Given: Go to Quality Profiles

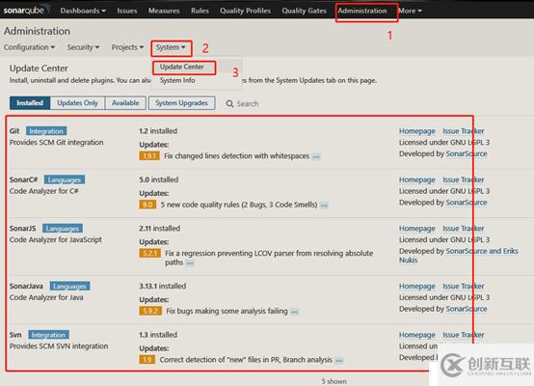Looking at the screenshot, I should coord(245,11).
